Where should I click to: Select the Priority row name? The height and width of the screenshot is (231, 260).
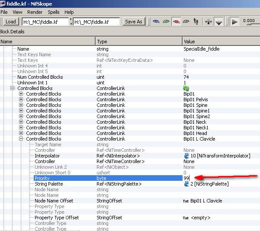pyautogui.click(x=42, y=178)
